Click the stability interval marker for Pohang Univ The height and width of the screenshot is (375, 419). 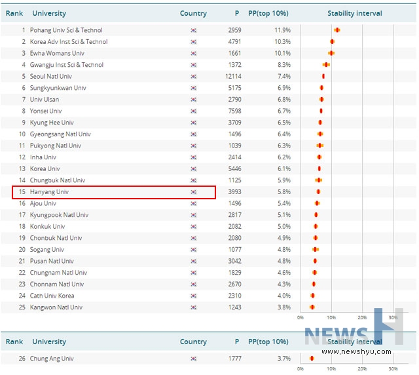(x=337, y=30)
